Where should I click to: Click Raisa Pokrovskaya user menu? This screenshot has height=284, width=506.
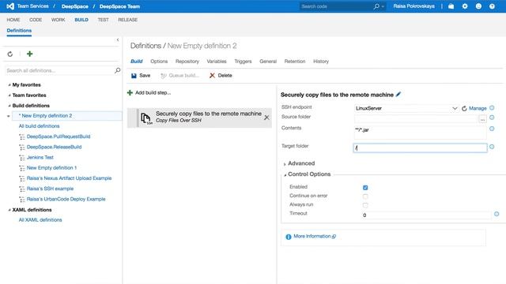click(413, 6)
